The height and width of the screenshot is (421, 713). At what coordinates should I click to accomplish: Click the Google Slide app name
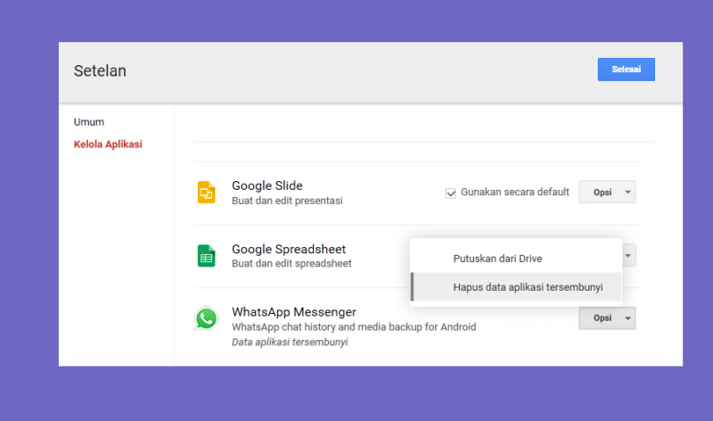tap(267, 186)
